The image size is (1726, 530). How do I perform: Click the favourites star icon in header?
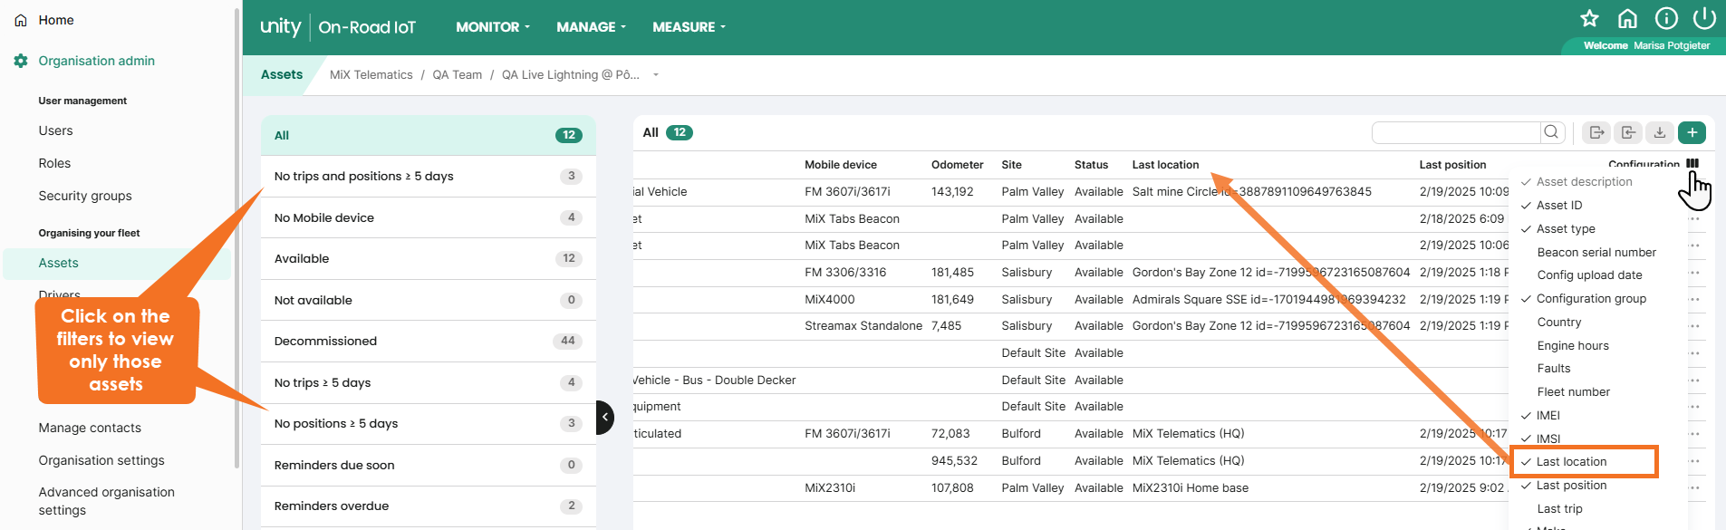(1589, 18)
